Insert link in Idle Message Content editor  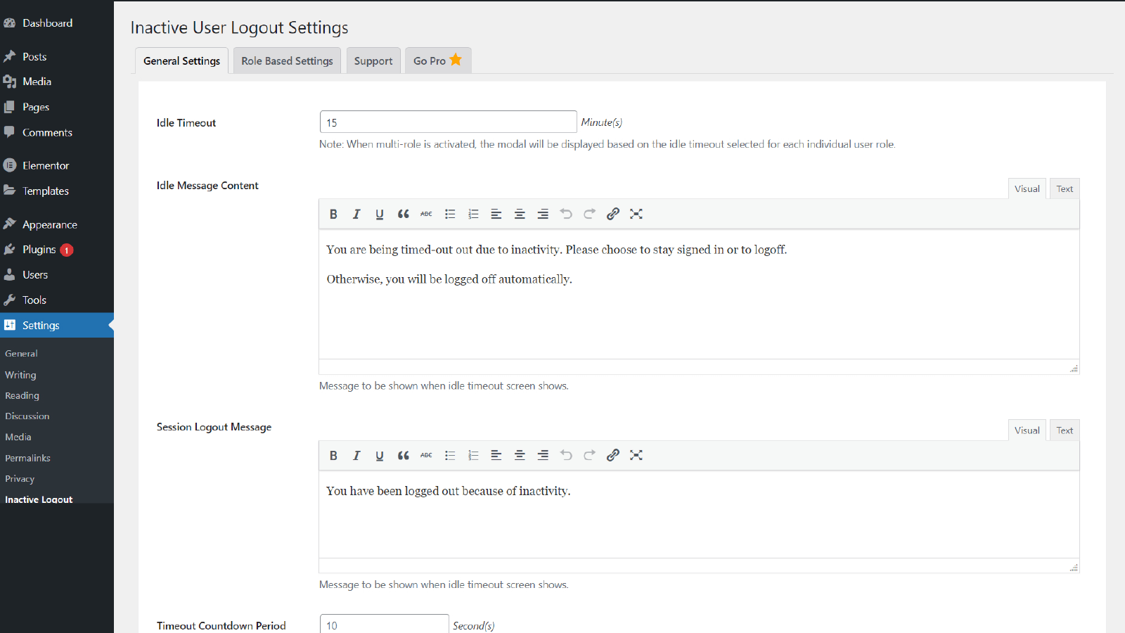click(x=613, y=214)
